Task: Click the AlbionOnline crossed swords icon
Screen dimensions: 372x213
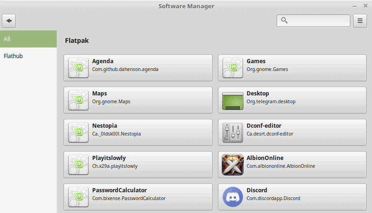Action: pyautogui.click(x=232, y=165)
